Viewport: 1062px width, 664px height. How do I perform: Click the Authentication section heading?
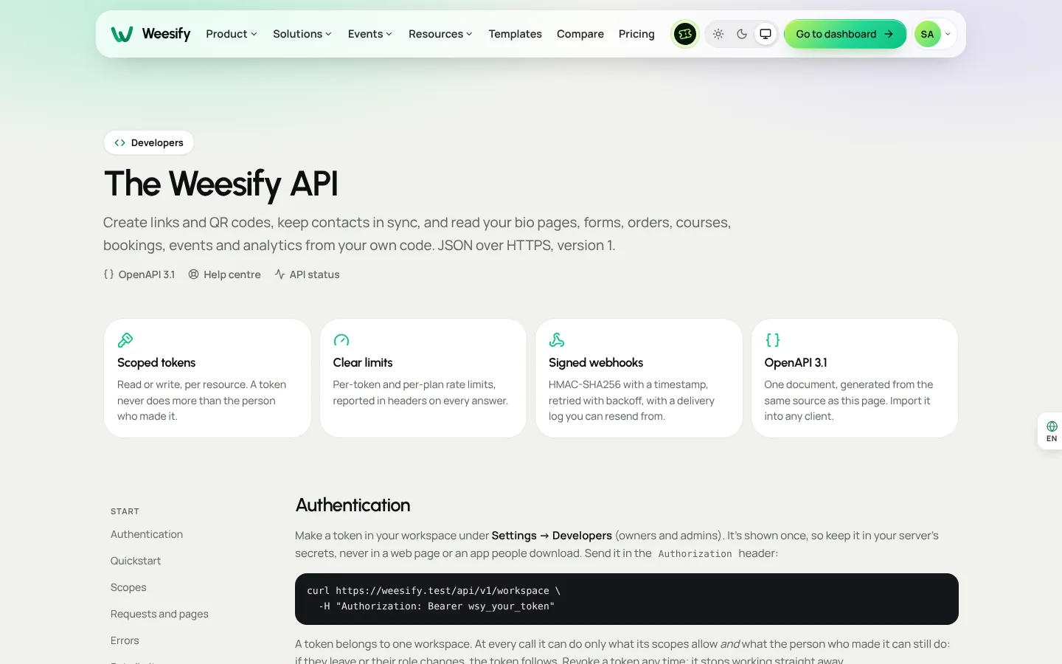tap(353, 505)
